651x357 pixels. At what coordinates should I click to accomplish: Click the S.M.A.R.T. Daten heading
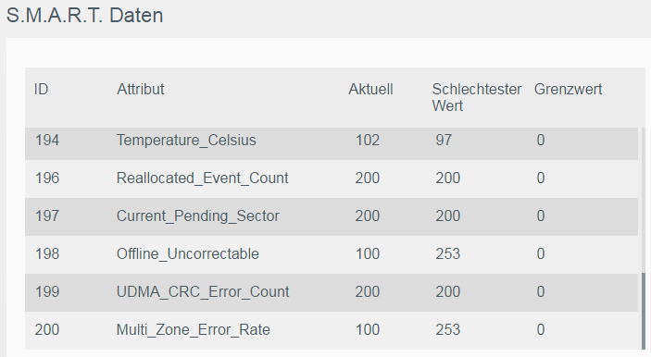pyautogui.click(x=84, y=16)
